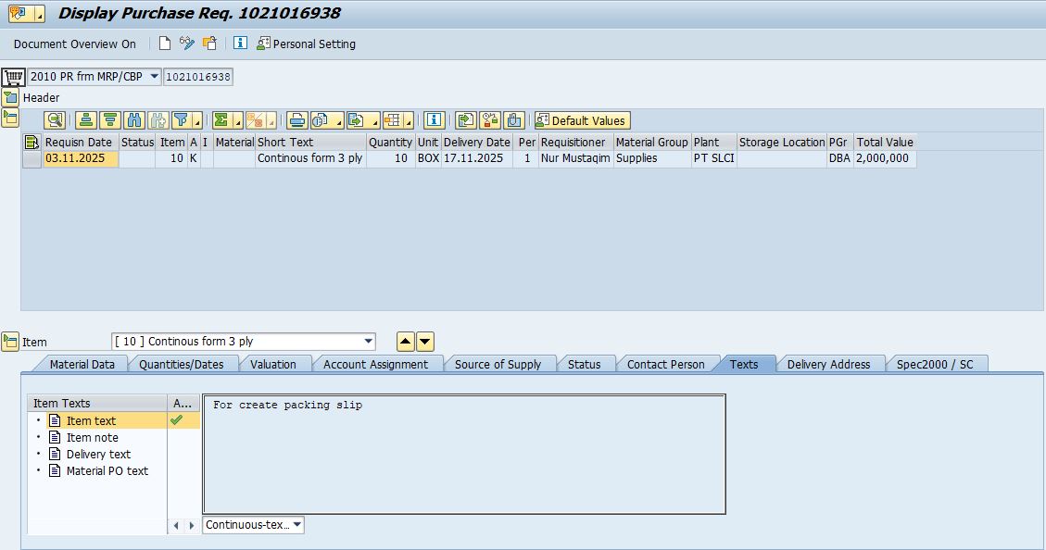Open the PR document type dropdown
The width and height of the screenshot is (1046, 550).
[x=154, y=77]
